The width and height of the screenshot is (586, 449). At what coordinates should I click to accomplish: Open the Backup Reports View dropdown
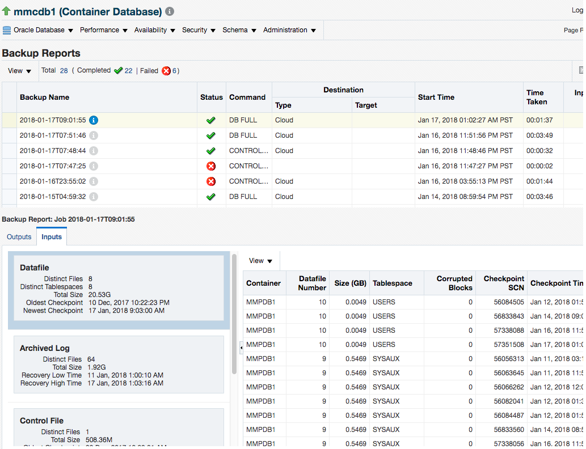coord(19,71)
